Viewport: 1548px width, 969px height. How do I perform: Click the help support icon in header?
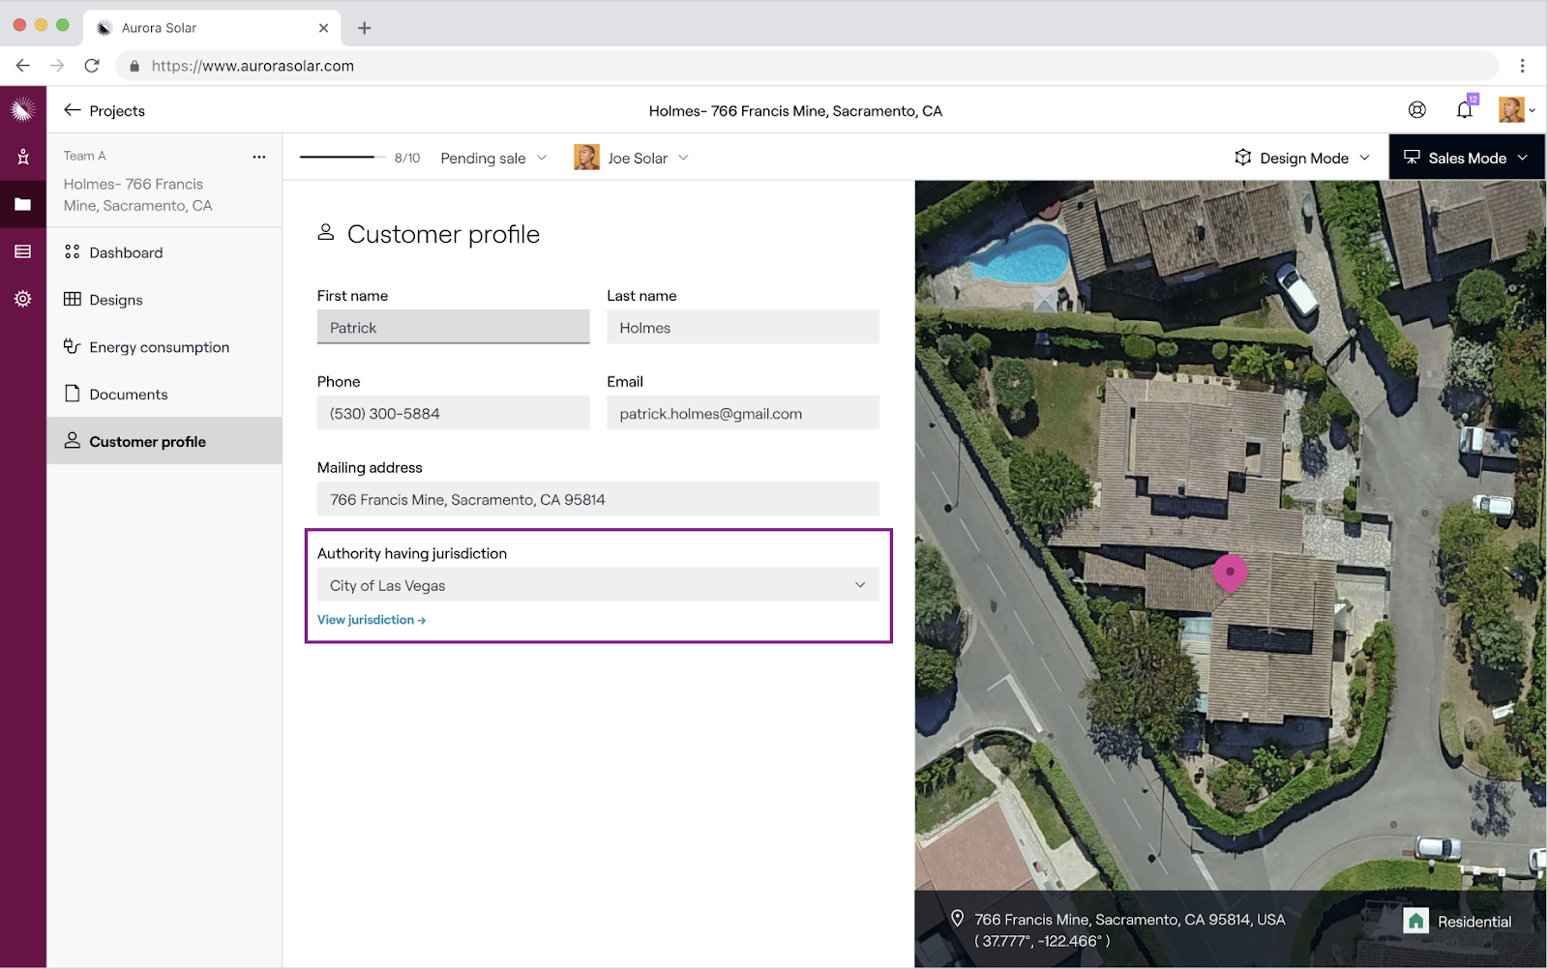pos(1416,110)
